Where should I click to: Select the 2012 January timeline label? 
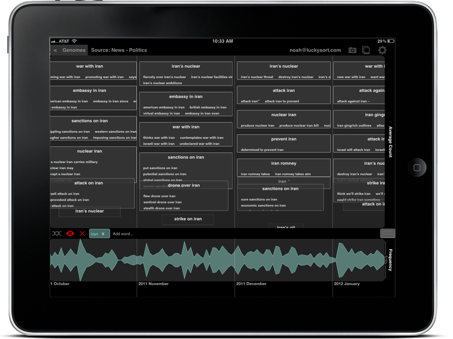[347, 284]
